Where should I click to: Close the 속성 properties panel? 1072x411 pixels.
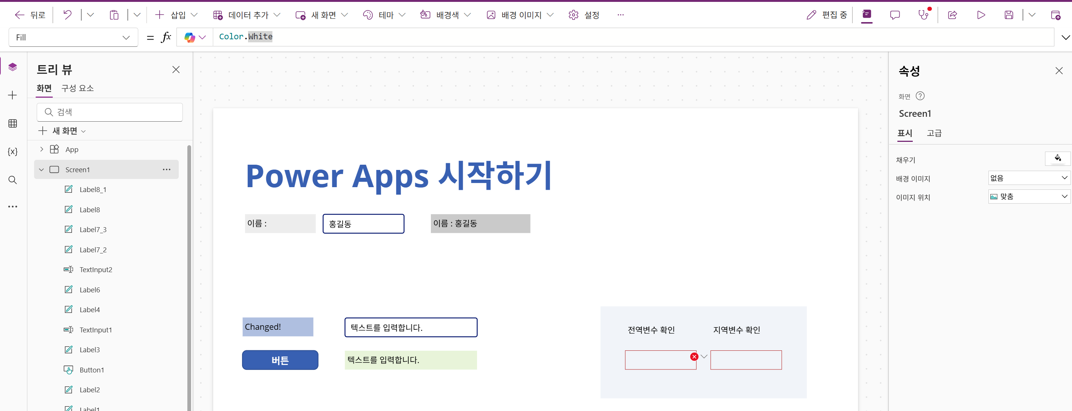1059,71
